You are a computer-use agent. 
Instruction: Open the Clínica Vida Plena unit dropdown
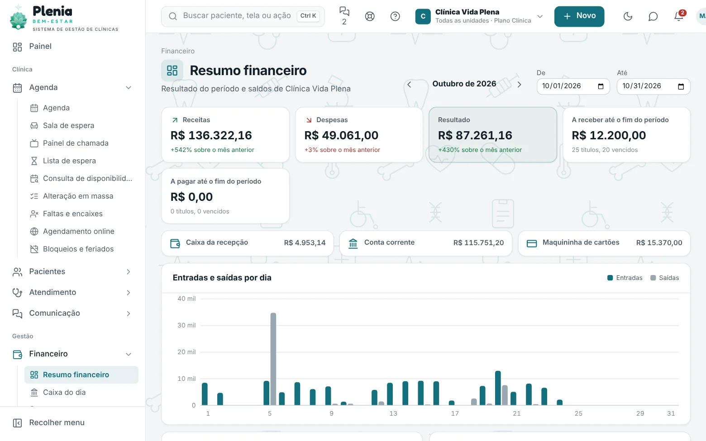coord(480,16)
